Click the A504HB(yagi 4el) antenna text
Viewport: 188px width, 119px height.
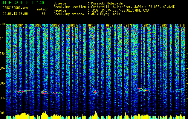tap(106, 14)
